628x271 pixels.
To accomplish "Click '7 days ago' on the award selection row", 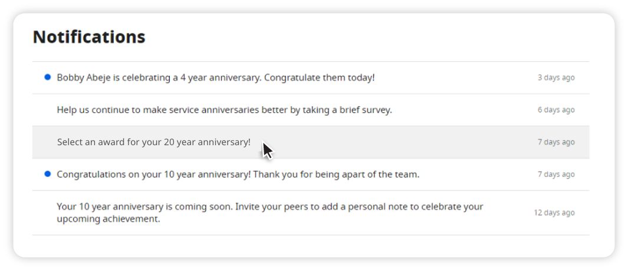I will coord(556,142).
